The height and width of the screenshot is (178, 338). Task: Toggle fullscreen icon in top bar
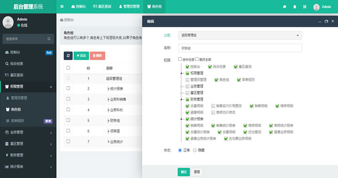305,7
